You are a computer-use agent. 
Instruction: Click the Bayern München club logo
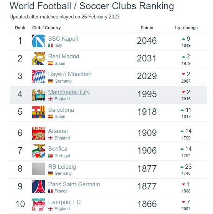[38, 76]
